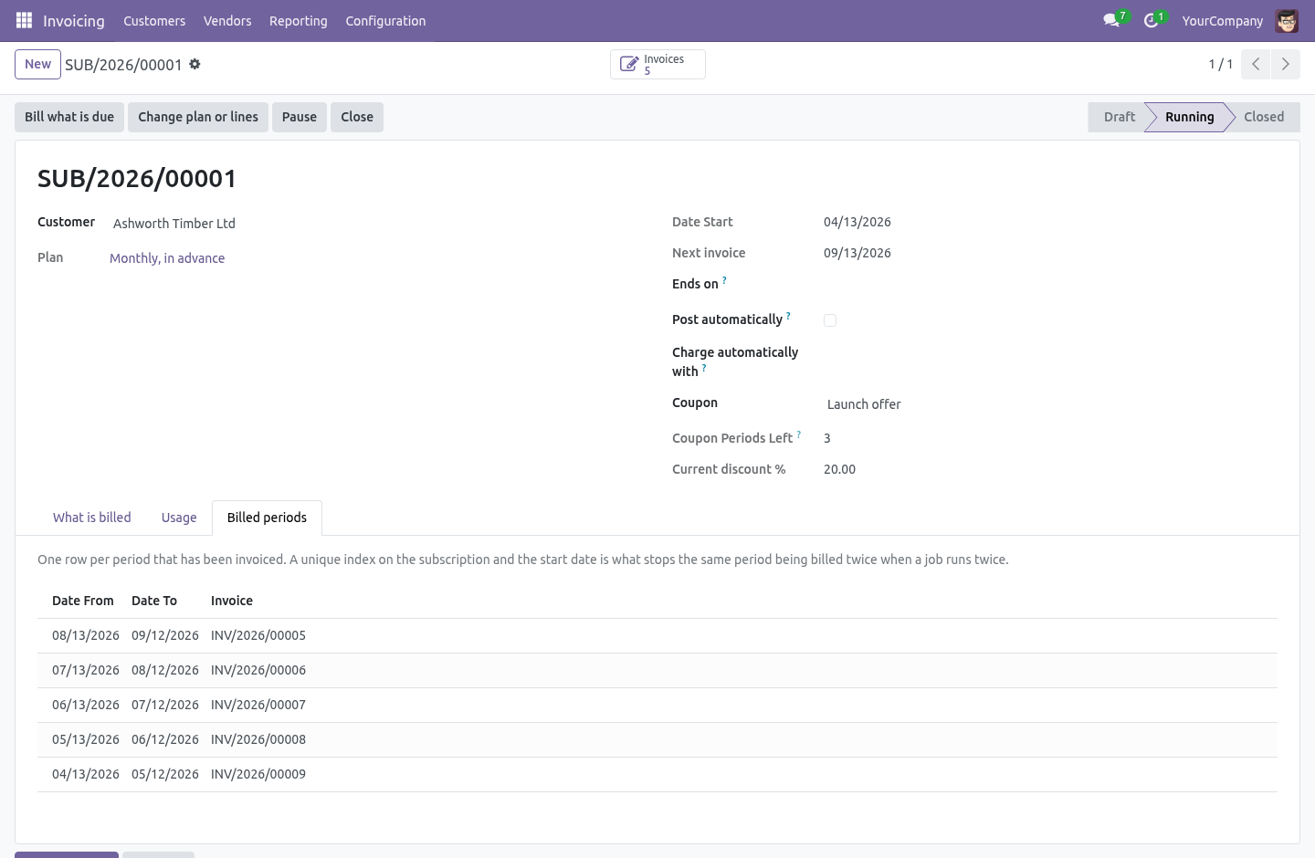Viewport: 1315px width, 858px height.
Task: Click the gear actions icon beside SUB/2026/00001
Action: tap(195, 64)
